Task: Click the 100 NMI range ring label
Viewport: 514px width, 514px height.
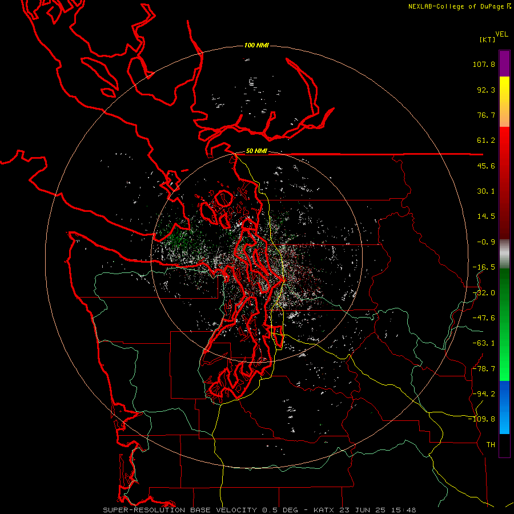Action: [256, 45]
